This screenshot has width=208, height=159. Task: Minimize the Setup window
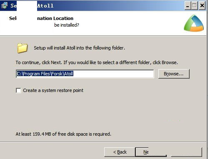(188, 6)
